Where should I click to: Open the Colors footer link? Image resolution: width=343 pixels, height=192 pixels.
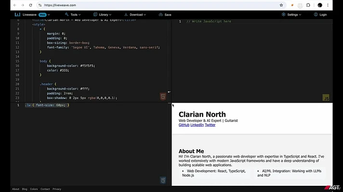click(34, 189)
